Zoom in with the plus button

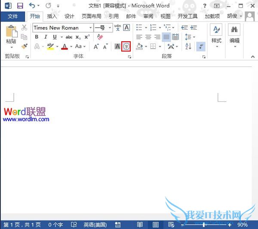click(x=230, y=225)
